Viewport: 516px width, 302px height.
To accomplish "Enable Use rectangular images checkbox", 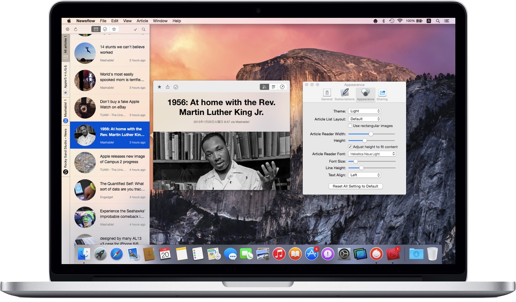I will [350, 126].
